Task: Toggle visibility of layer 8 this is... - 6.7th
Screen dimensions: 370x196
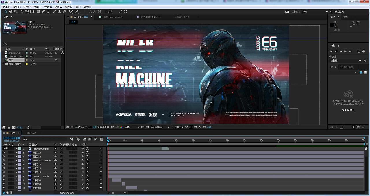Action: click(4, 176)
